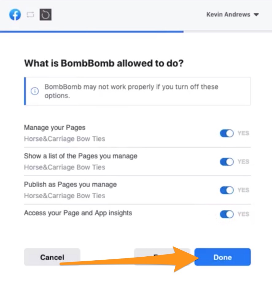
Task: Click Access your Page and App insights text
Action: [x=78, y=213]
